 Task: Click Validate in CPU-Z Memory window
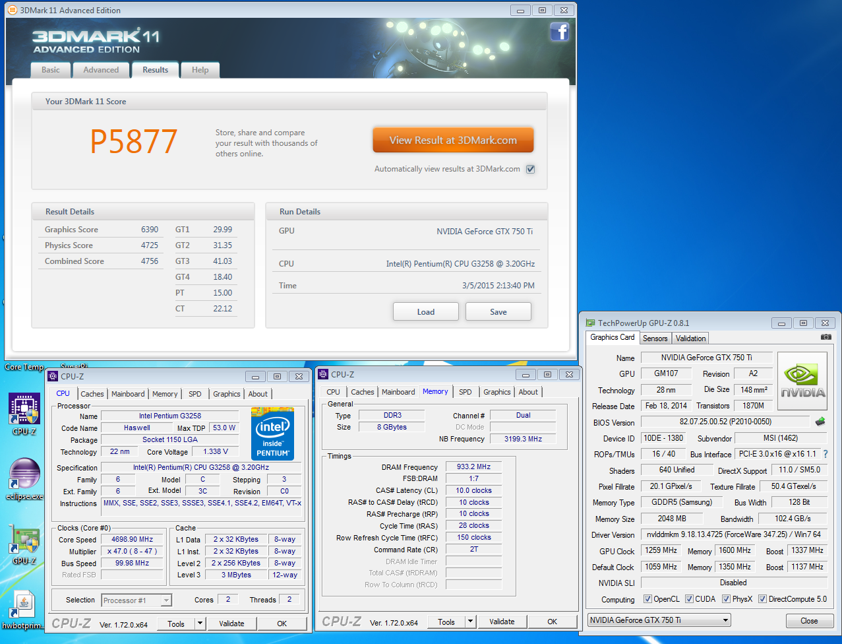pos(502,622)
